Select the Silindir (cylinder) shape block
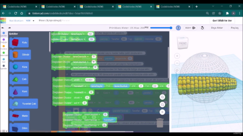243x136 pixels. point(20,54)
